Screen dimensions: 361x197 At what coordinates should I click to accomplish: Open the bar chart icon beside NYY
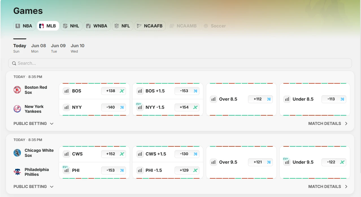[x=66, y=107]
